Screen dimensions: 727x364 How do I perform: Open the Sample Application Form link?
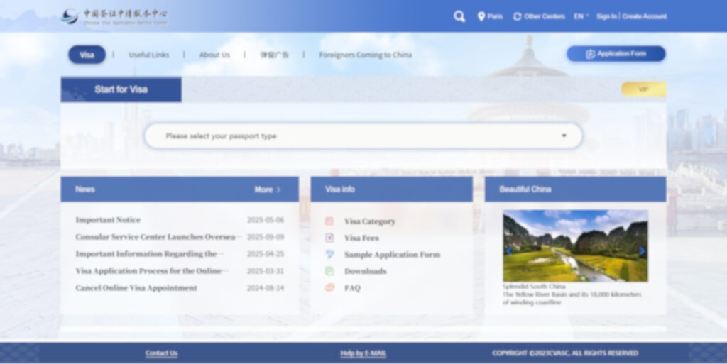(x=392, y=254)
